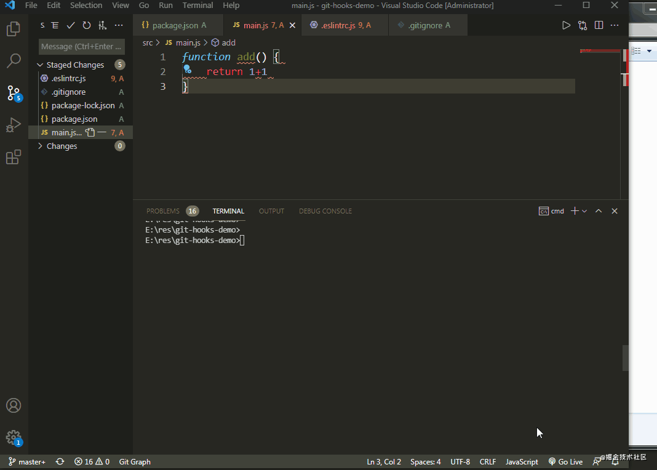The image size is (657, 470).
Task: Open Git Graph from the status bar
Action: pyautogui.click(x=134, y=461)
